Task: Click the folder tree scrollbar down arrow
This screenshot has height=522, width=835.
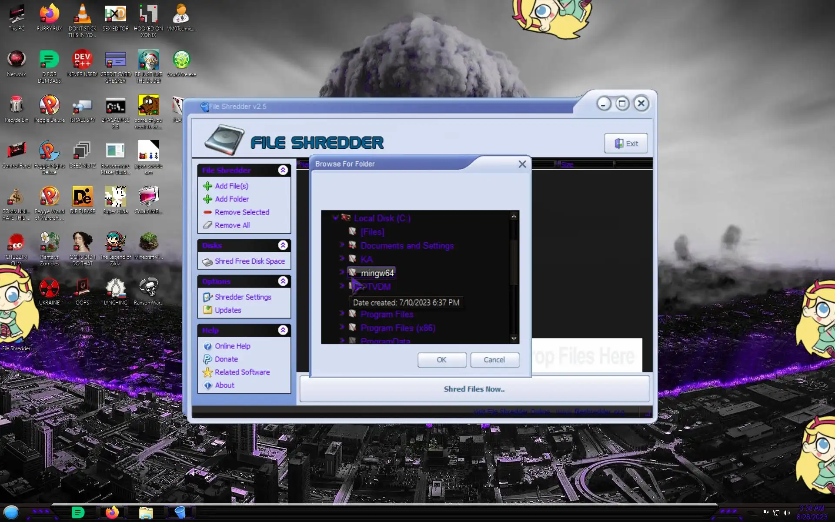Action: point(514,338)
